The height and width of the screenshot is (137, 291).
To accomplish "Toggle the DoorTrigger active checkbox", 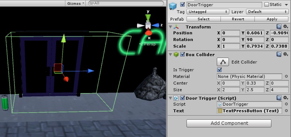I will pyautogui.click(x=183, y=4).
